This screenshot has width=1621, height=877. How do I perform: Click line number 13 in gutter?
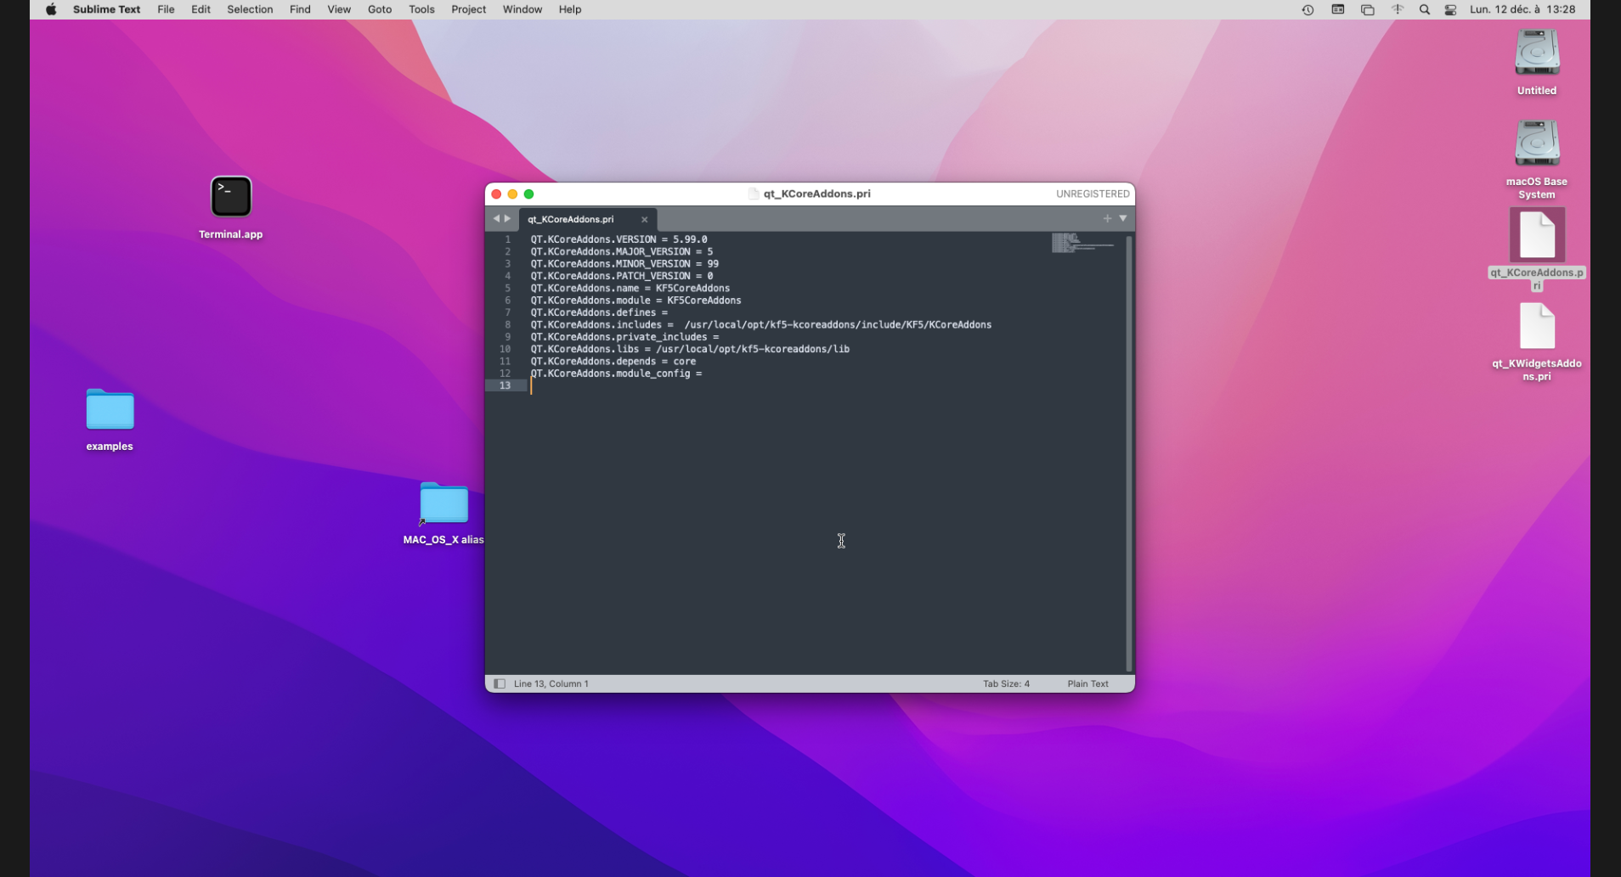(x=505, y=385)
